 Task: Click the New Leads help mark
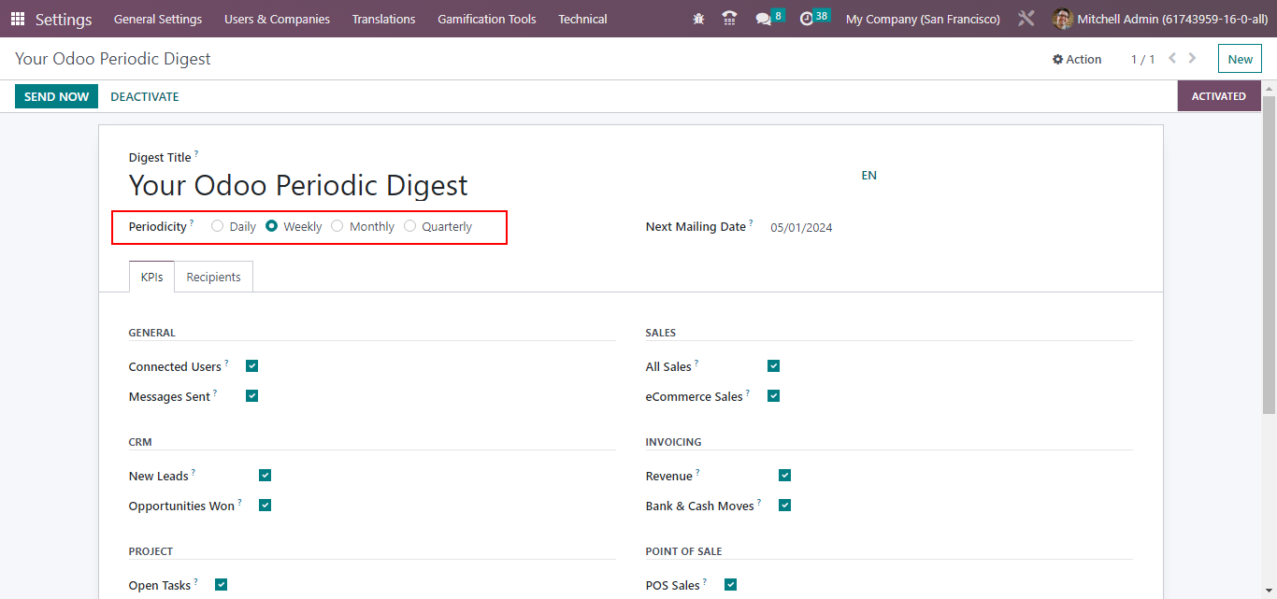(194, 472)
